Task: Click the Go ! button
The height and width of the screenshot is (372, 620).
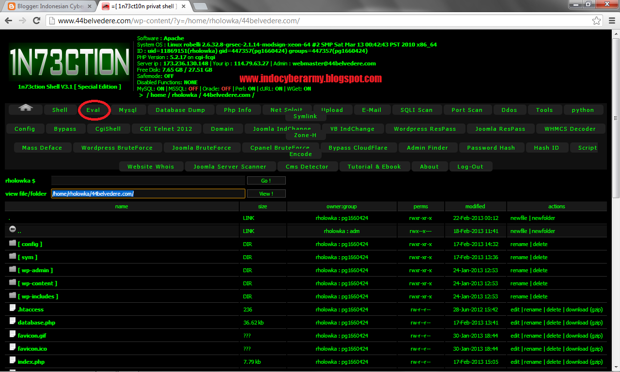Action: [266, 180]
